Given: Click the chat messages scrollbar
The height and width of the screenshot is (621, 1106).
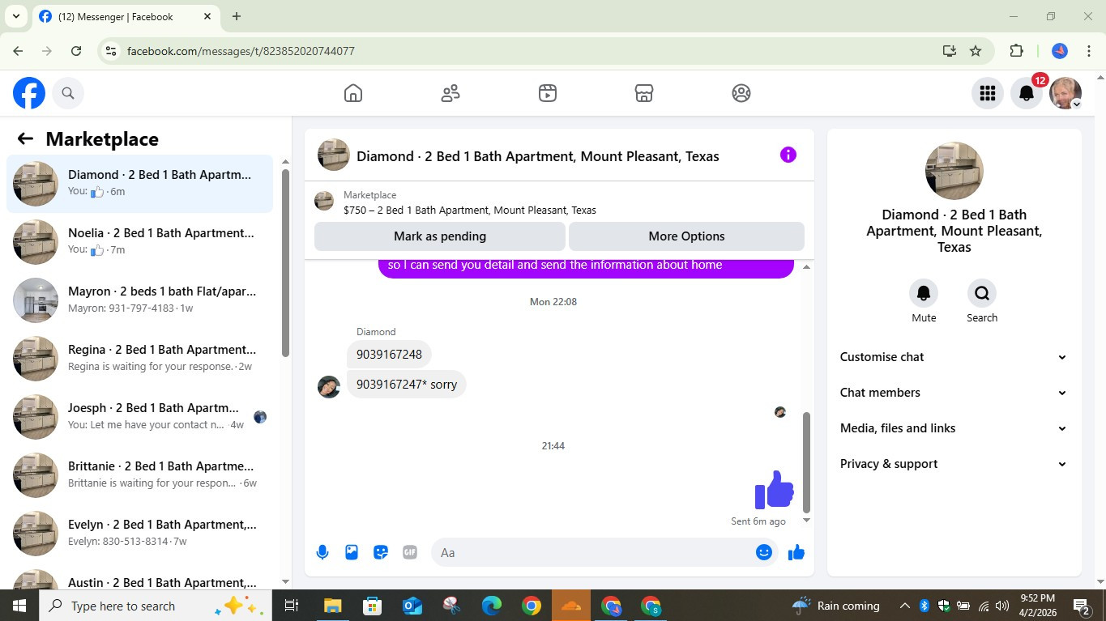Looking at the screenshot, I should (x=806, y=461).
